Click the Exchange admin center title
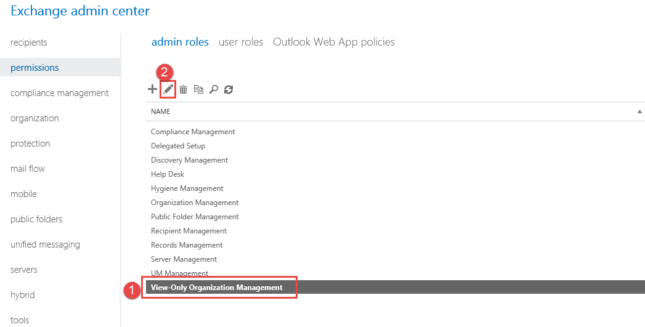The image size is (645, 327). pos(80,11)
